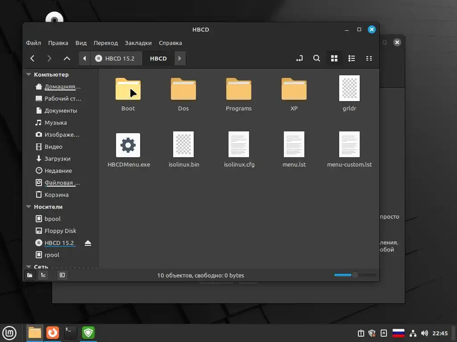Viewport: 457px width, 342px height.
Task: Collapse the Компьютер section
Action: (29, 74)
